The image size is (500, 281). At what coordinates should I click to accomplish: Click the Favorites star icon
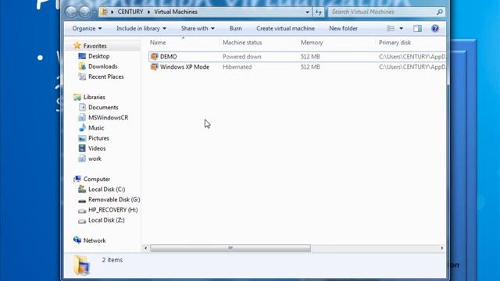pyautogui.click(x=77, y=45)
